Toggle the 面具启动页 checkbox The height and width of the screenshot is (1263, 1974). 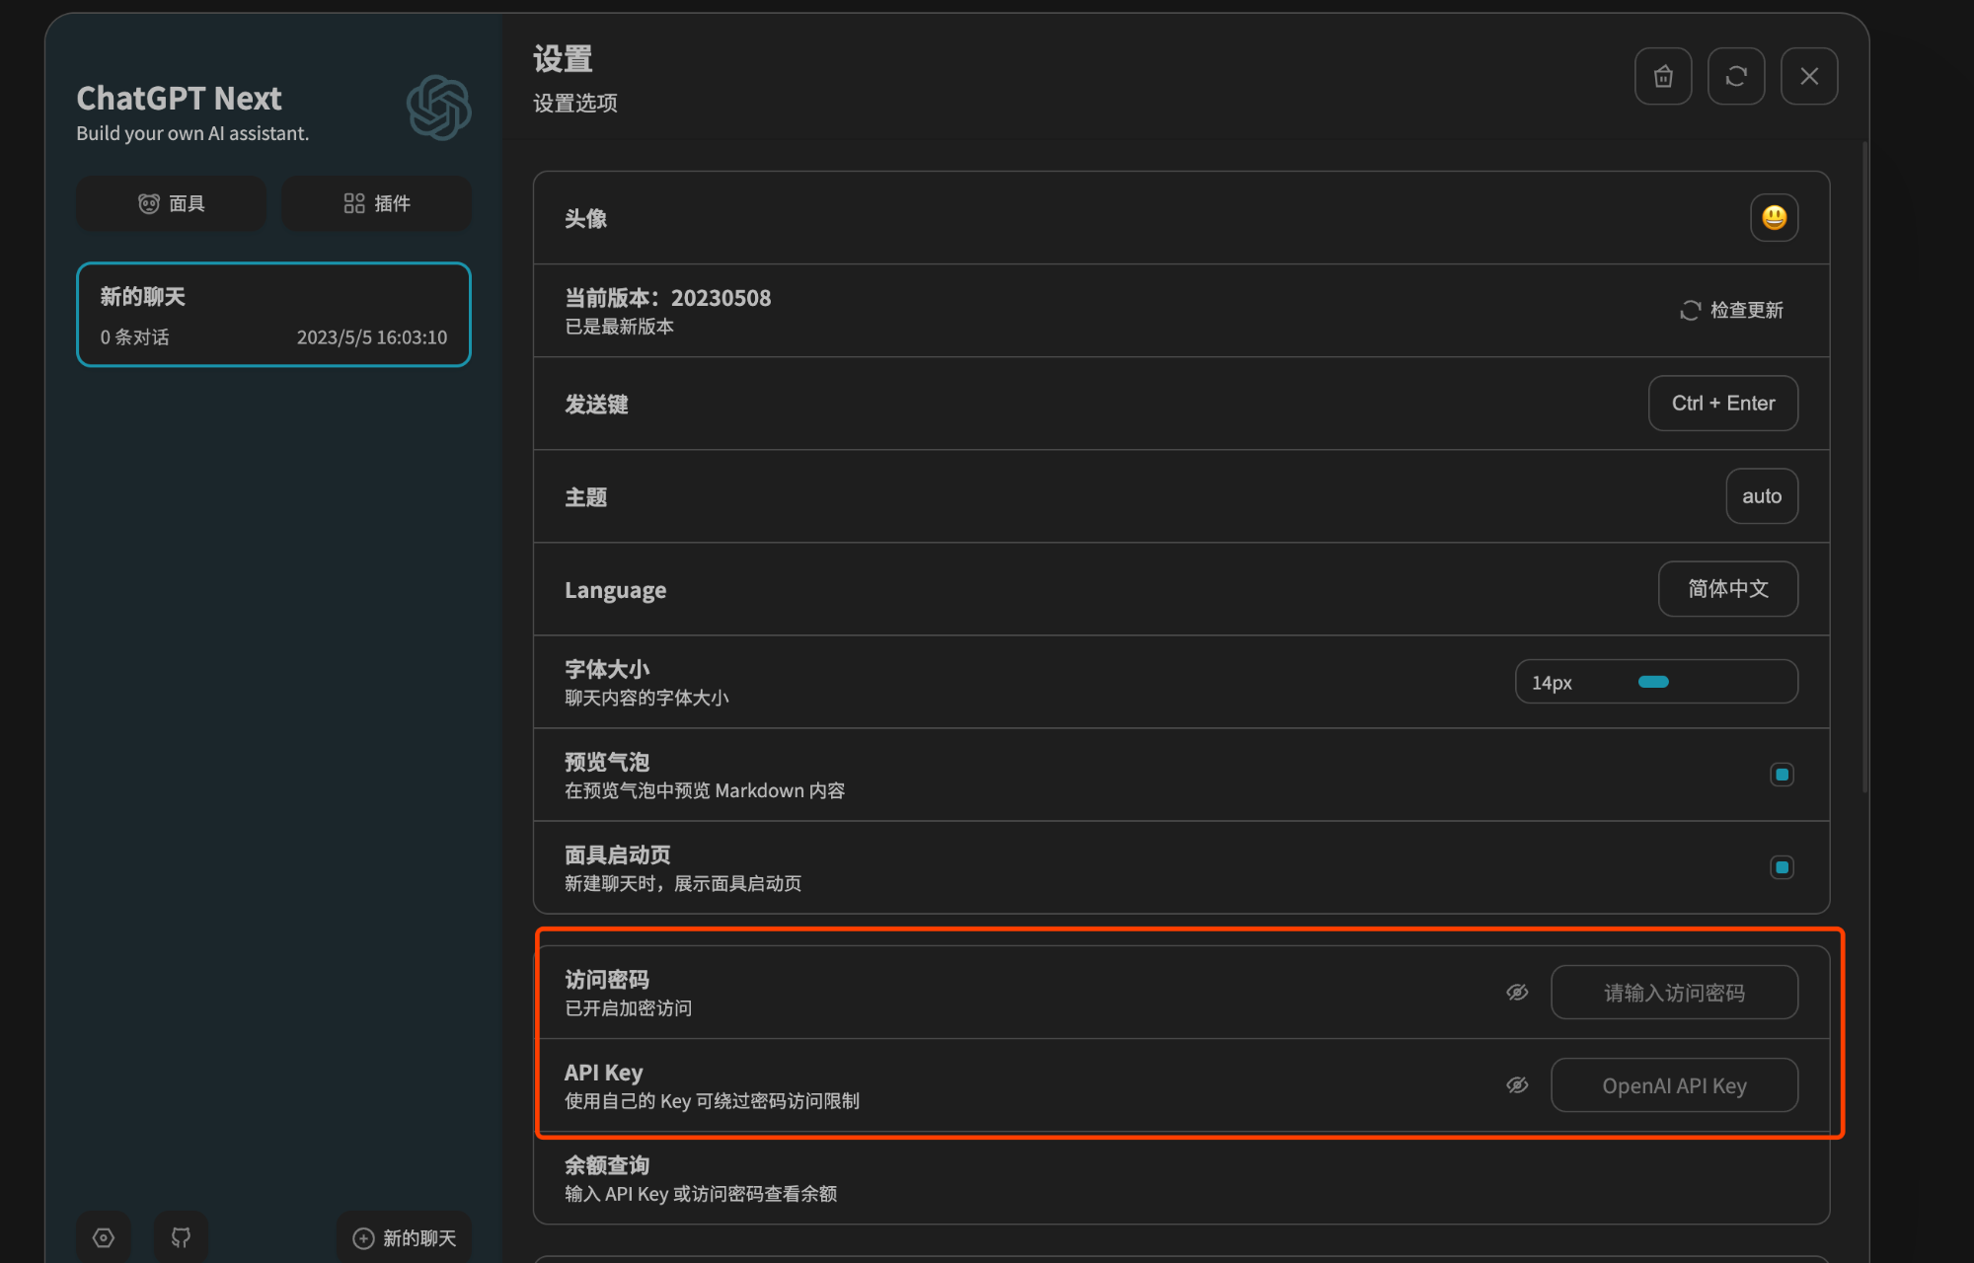coord(1782,867)
